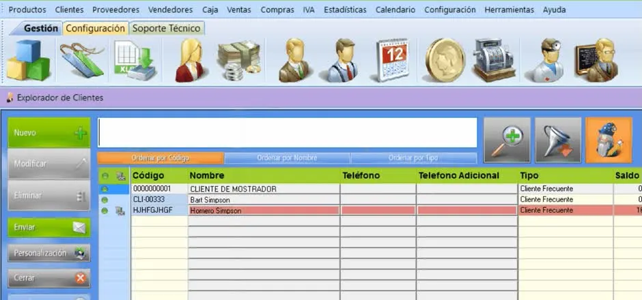The height and width of the screenshot is (300, 642).
Task: Open the IVA menu
Action: (309, 10)
